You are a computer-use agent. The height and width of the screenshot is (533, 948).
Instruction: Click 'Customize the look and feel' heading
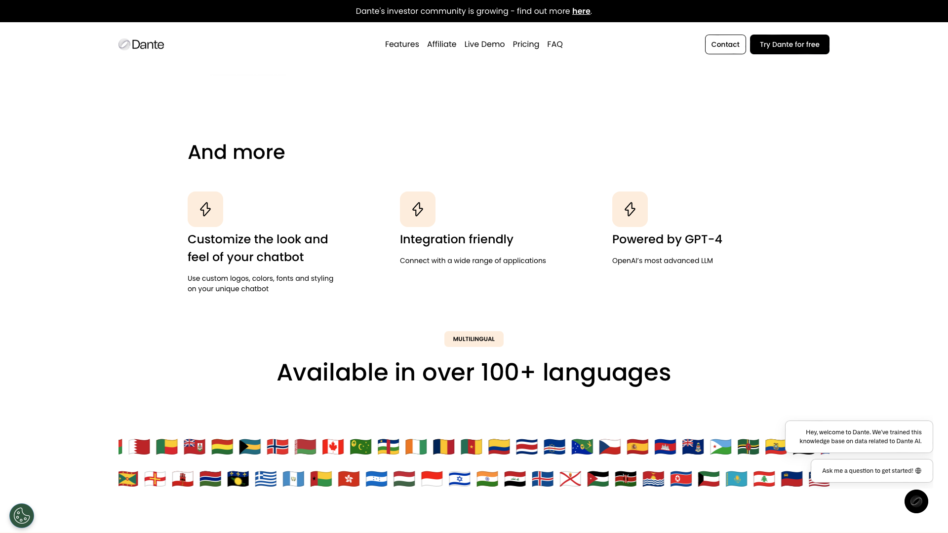tap(258, 248)
